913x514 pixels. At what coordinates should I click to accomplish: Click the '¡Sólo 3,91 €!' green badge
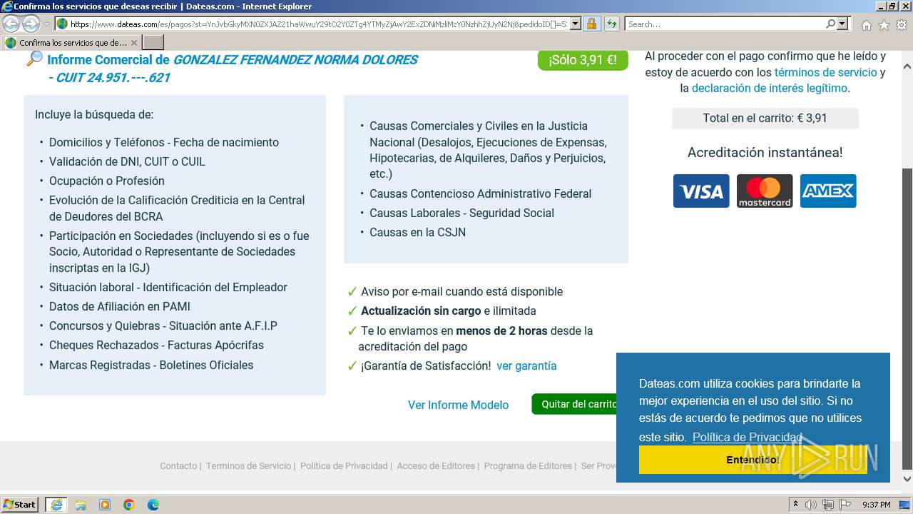click(x=583, y=60)
